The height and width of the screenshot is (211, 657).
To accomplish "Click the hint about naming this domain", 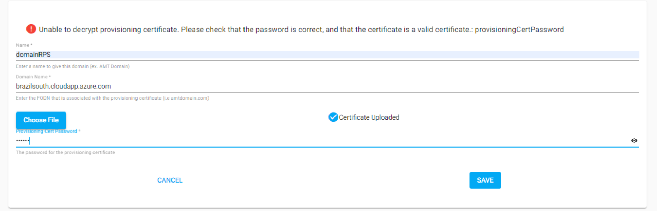I will click(73, 66).
